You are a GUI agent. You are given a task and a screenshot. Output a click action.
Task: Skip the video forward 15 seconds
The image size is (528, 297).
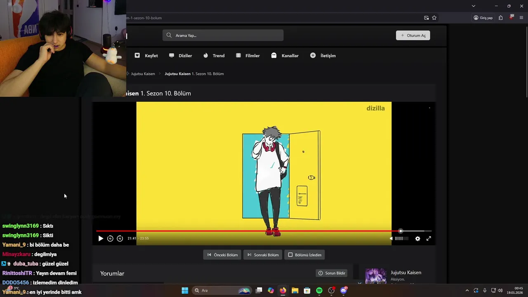[x=120, y=238]
